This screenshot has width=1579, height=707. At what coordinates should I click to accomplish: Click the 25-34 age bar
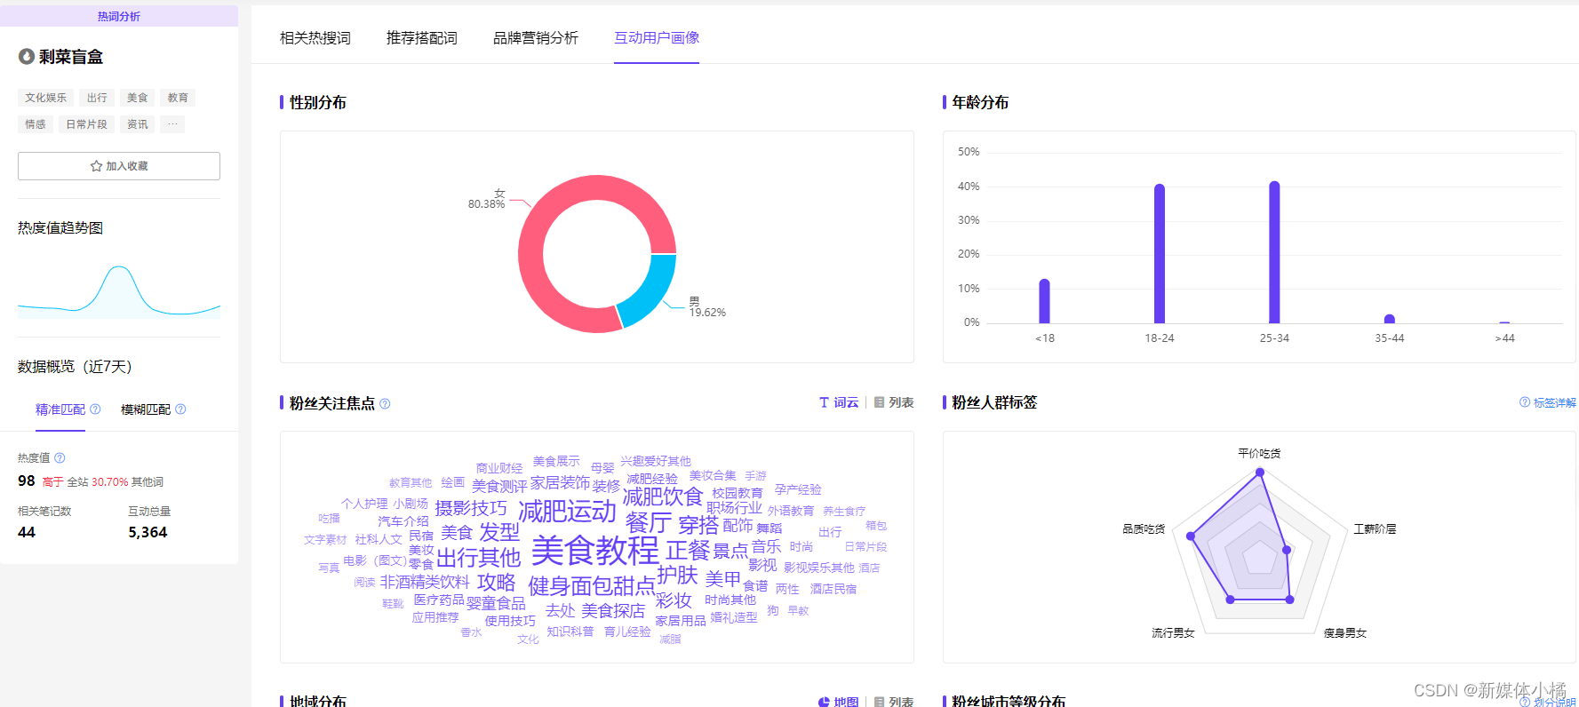point(1274,252)
